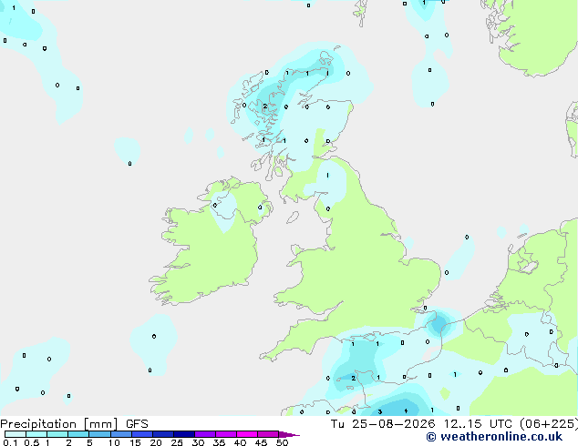Click the 40–45 mm magenta legend swatch

pos(247,434)
